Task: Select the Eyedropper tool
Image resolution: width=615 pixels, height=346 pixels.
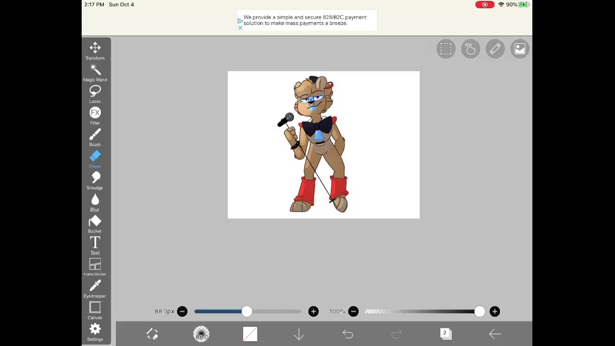Action: pos(95,289)
